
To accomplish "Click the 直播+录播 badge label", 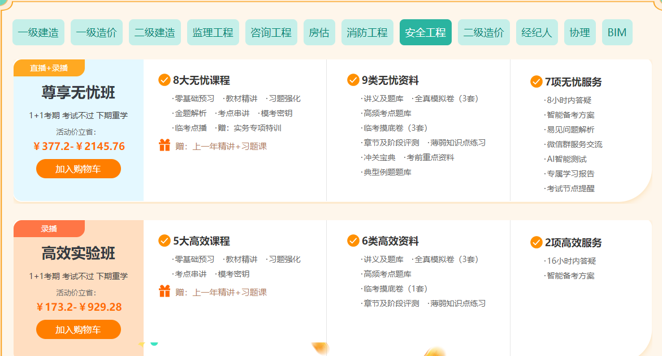I will point(49,68).
